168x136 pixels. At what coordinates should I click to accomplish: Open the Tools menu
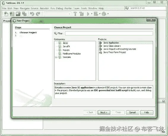(x=84, y=8)
